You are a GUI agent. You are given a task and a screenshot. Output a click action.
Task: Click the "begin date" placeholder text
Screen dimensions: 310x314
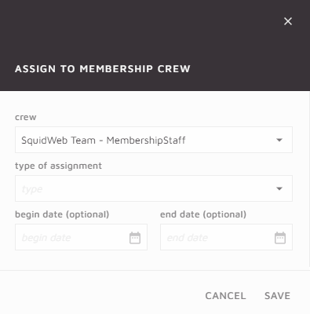point(46,238)
